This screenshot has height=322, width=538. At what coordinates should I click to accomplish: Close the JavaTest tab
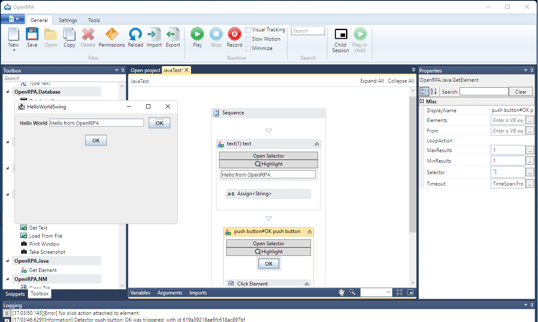coord(187,70)
